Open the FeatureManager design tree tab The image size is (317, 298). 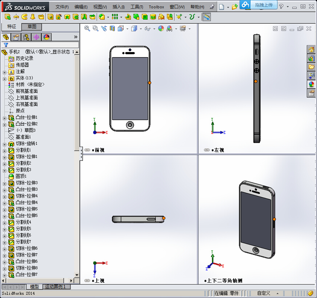tap(6, 37)
